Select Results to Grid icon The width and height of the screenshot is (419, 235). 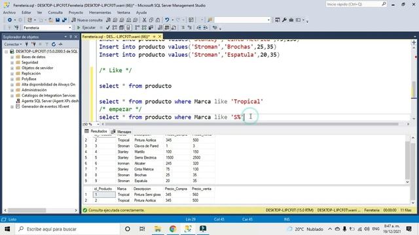[167, 27]
